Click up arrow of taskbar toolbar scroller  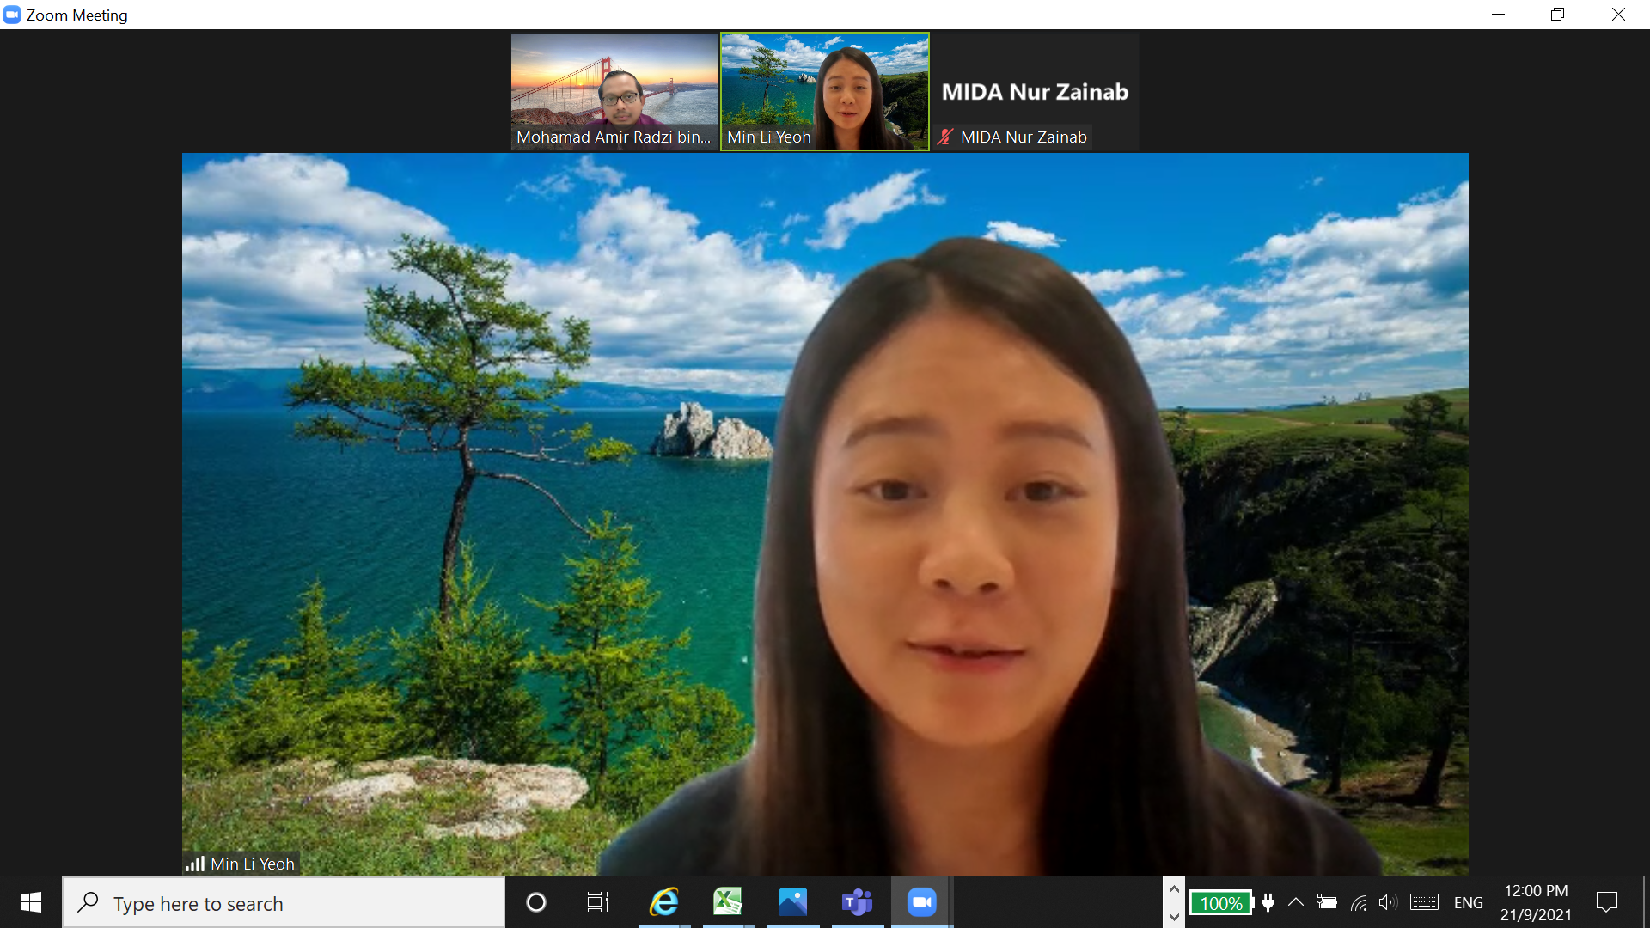[x=1174, y=889]
